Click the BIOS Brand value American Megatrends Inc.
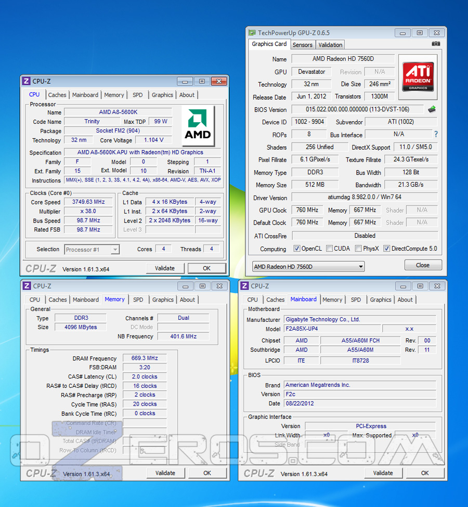 [360, 385]
